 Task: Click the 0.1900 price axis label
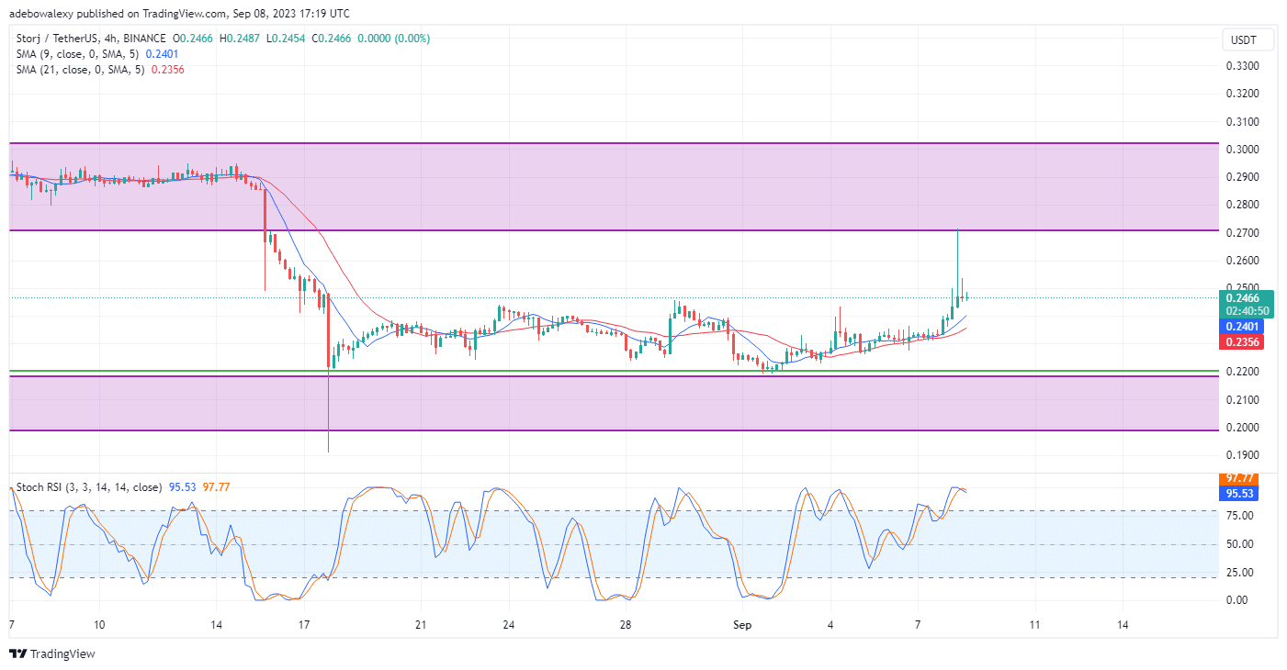tap(1243, 455)
